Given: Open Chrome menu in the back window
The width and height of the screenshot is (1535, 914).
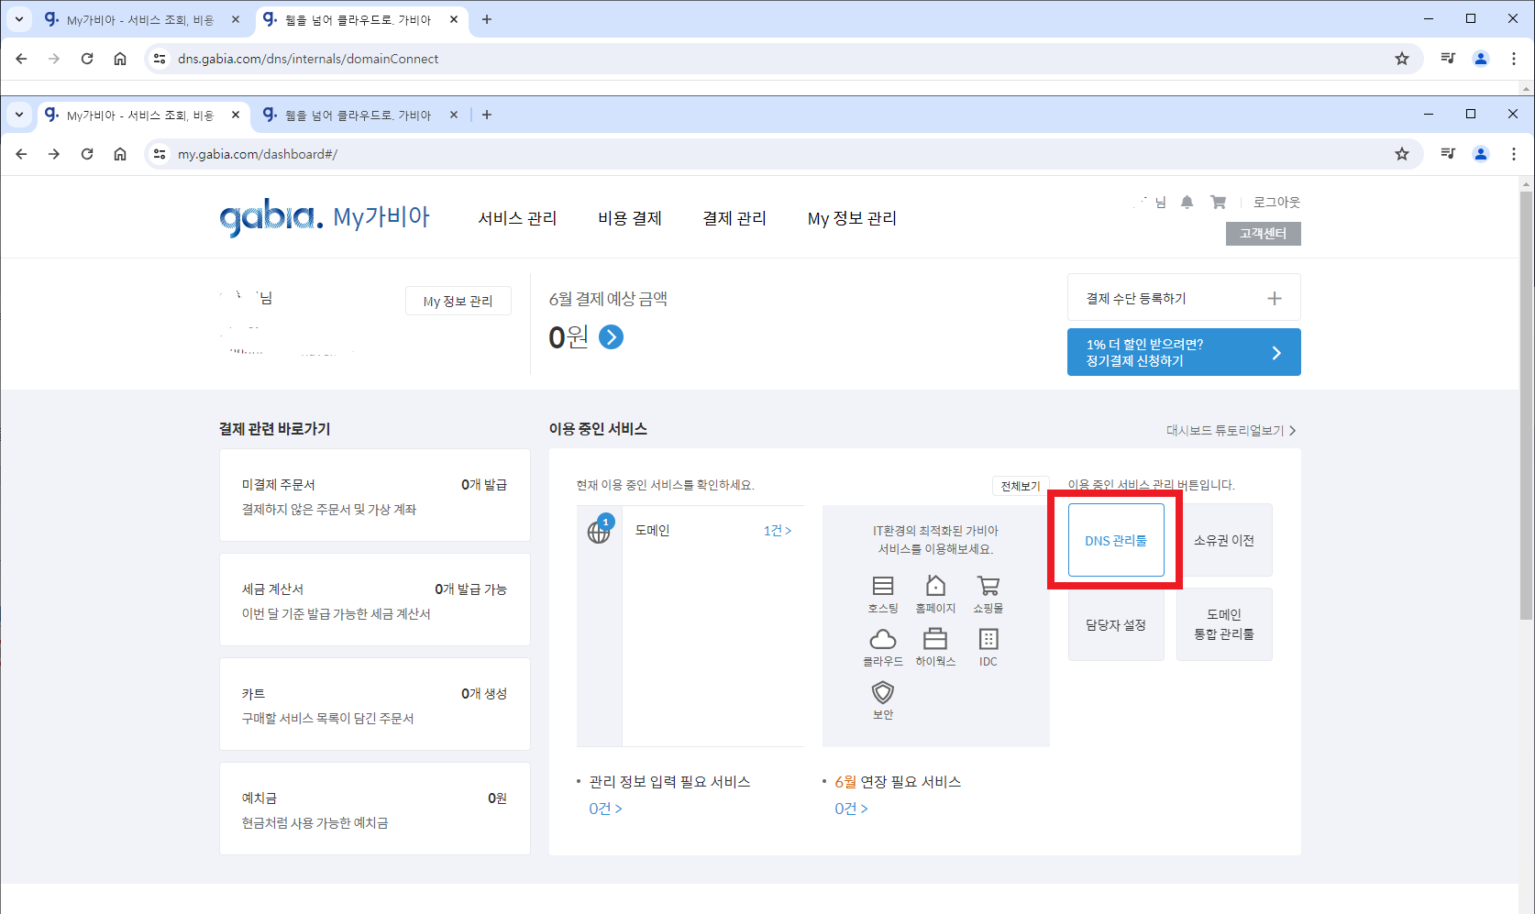Looking at the screenshot, I should pyautogui.click(x=1514, y=59).
